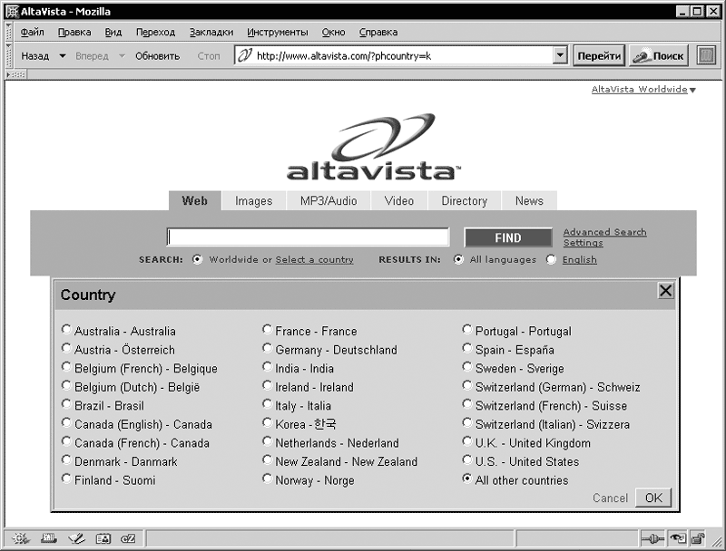
Task: Open the Файл menu
Action: tap(33, 32)
